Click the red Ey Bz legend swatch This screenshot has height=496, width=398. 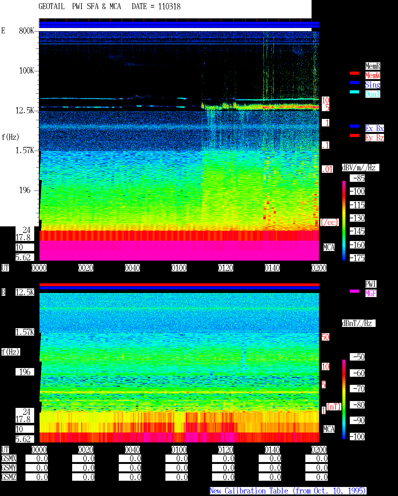pos(354,135)
